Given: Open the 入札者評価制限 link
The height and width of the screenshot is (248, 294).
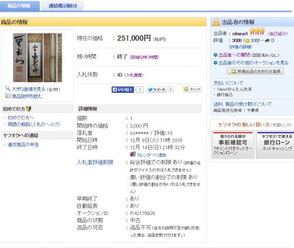Looking at the screenshot, I should click(x=95, y=162).
